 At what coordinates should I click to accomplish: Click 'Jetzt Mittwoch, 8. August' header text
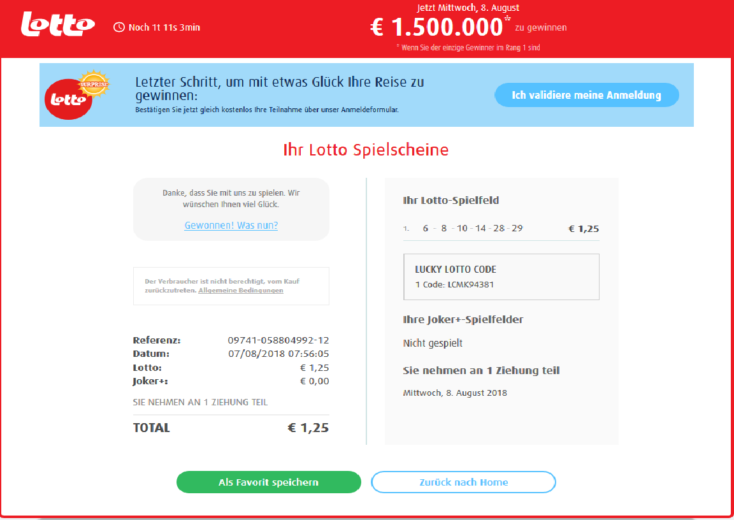(468, 8)
